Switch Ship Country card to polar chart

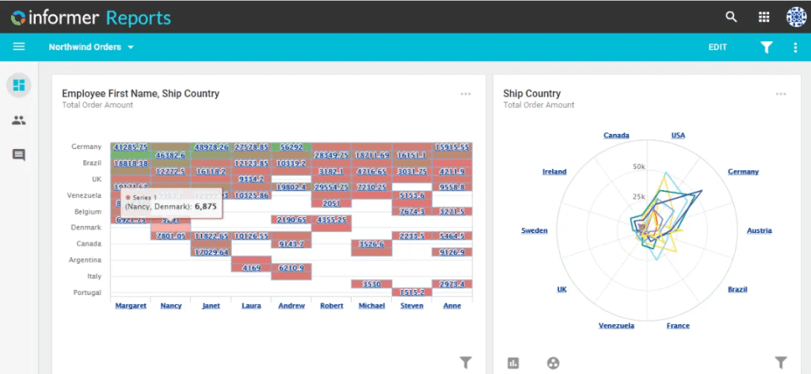pyautogui.click(x=553, y=363)
